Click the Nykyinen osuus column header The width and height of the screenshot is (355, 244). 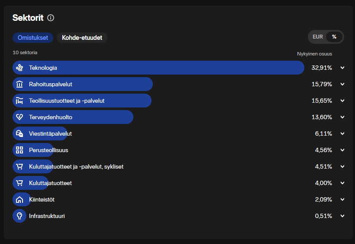coord(314,54)
